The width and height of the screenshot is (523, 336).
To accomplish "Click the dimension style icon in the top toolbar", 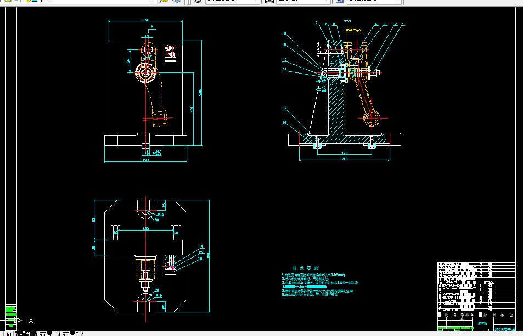I will pyautogui.click(x=269, y=1).
